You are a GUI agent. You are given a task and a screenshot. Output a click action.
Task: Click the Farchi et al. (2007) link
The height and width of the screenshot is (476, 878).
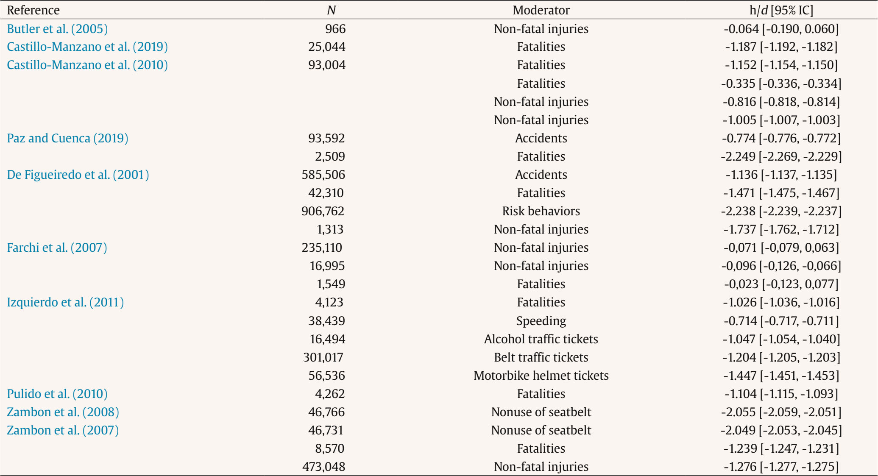point(57,248)
